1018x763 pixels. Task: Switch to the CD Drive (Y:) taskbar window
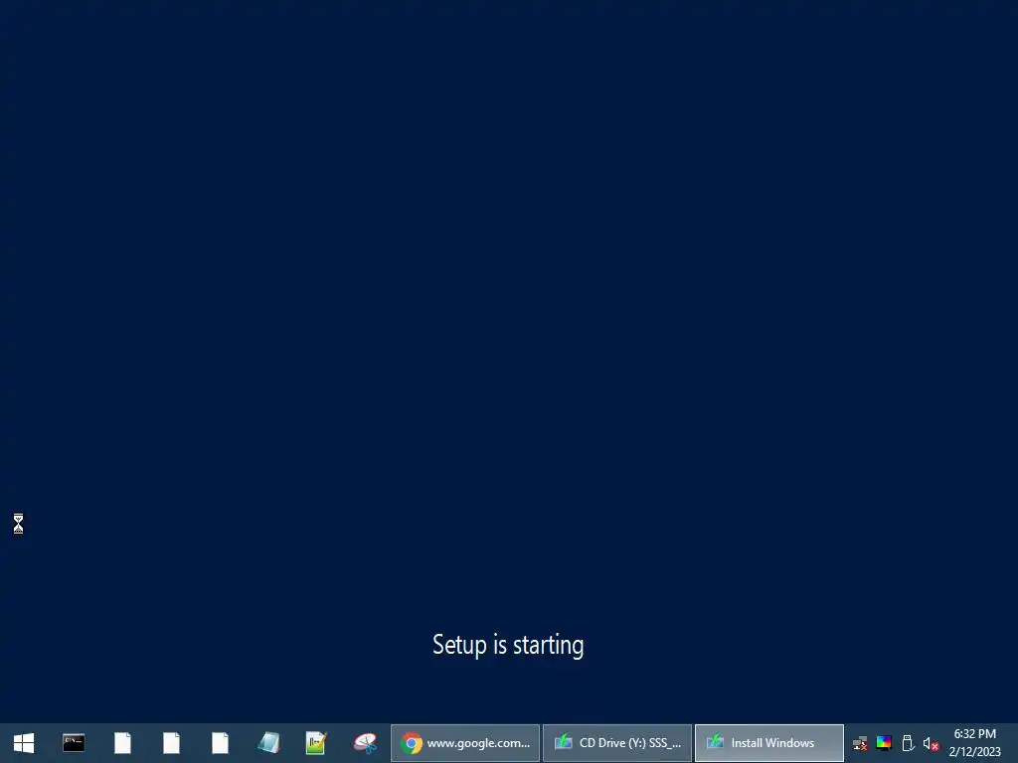click(616, 743)
